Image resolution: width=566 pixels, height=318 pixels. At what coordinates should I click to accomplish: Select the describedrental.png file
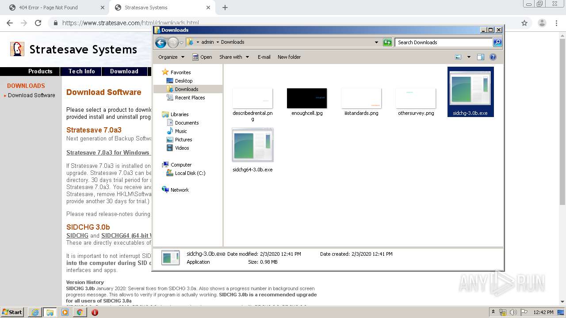(x=252, y=105)
